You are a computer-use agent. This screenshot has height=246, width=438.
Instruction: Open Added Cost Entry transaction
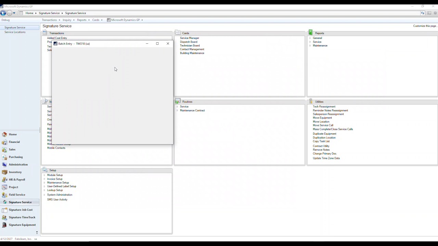[x=57, y=38]
